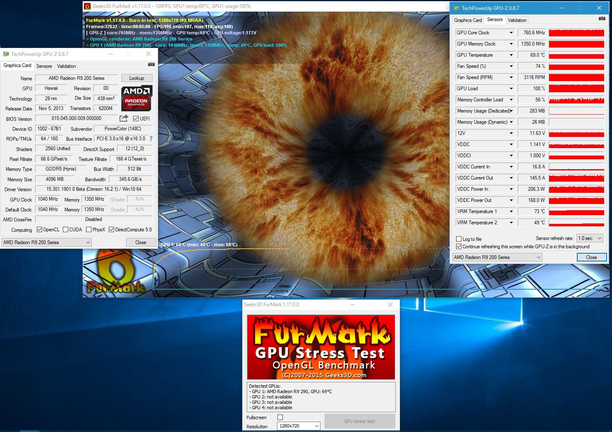The width and height of the screenshot is (612, 432).
Task: Click Driver Version field
Action: click(x=93, y=189)
